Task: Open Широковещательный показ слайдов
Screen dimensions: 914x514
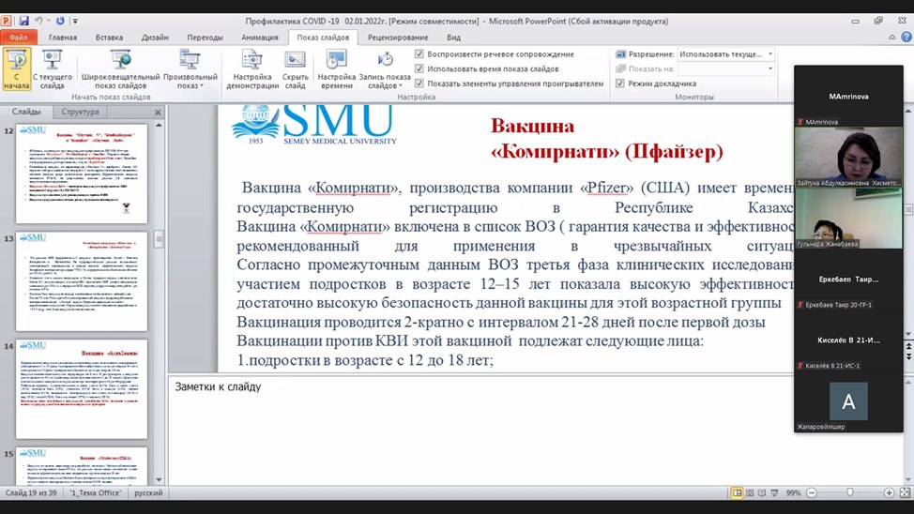Action: 121,69
